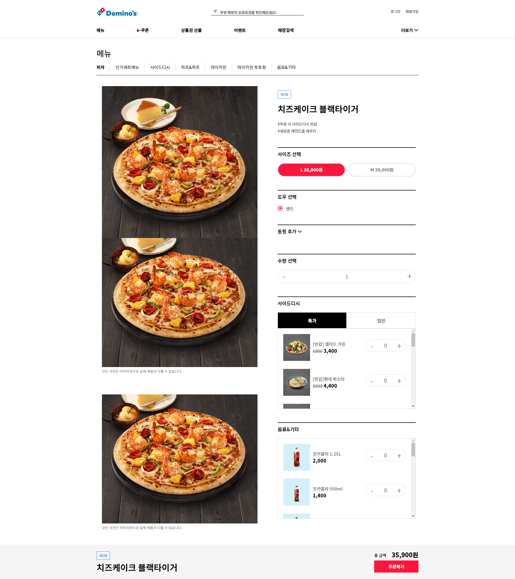Choose the M 29,000원 size option
515x579 pixels.
coord(381,170)
